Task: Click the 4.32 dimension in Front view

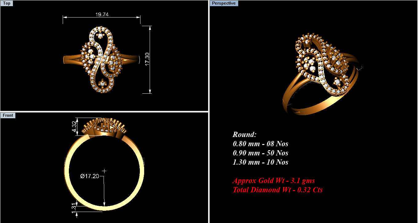Action: [74, 127]
